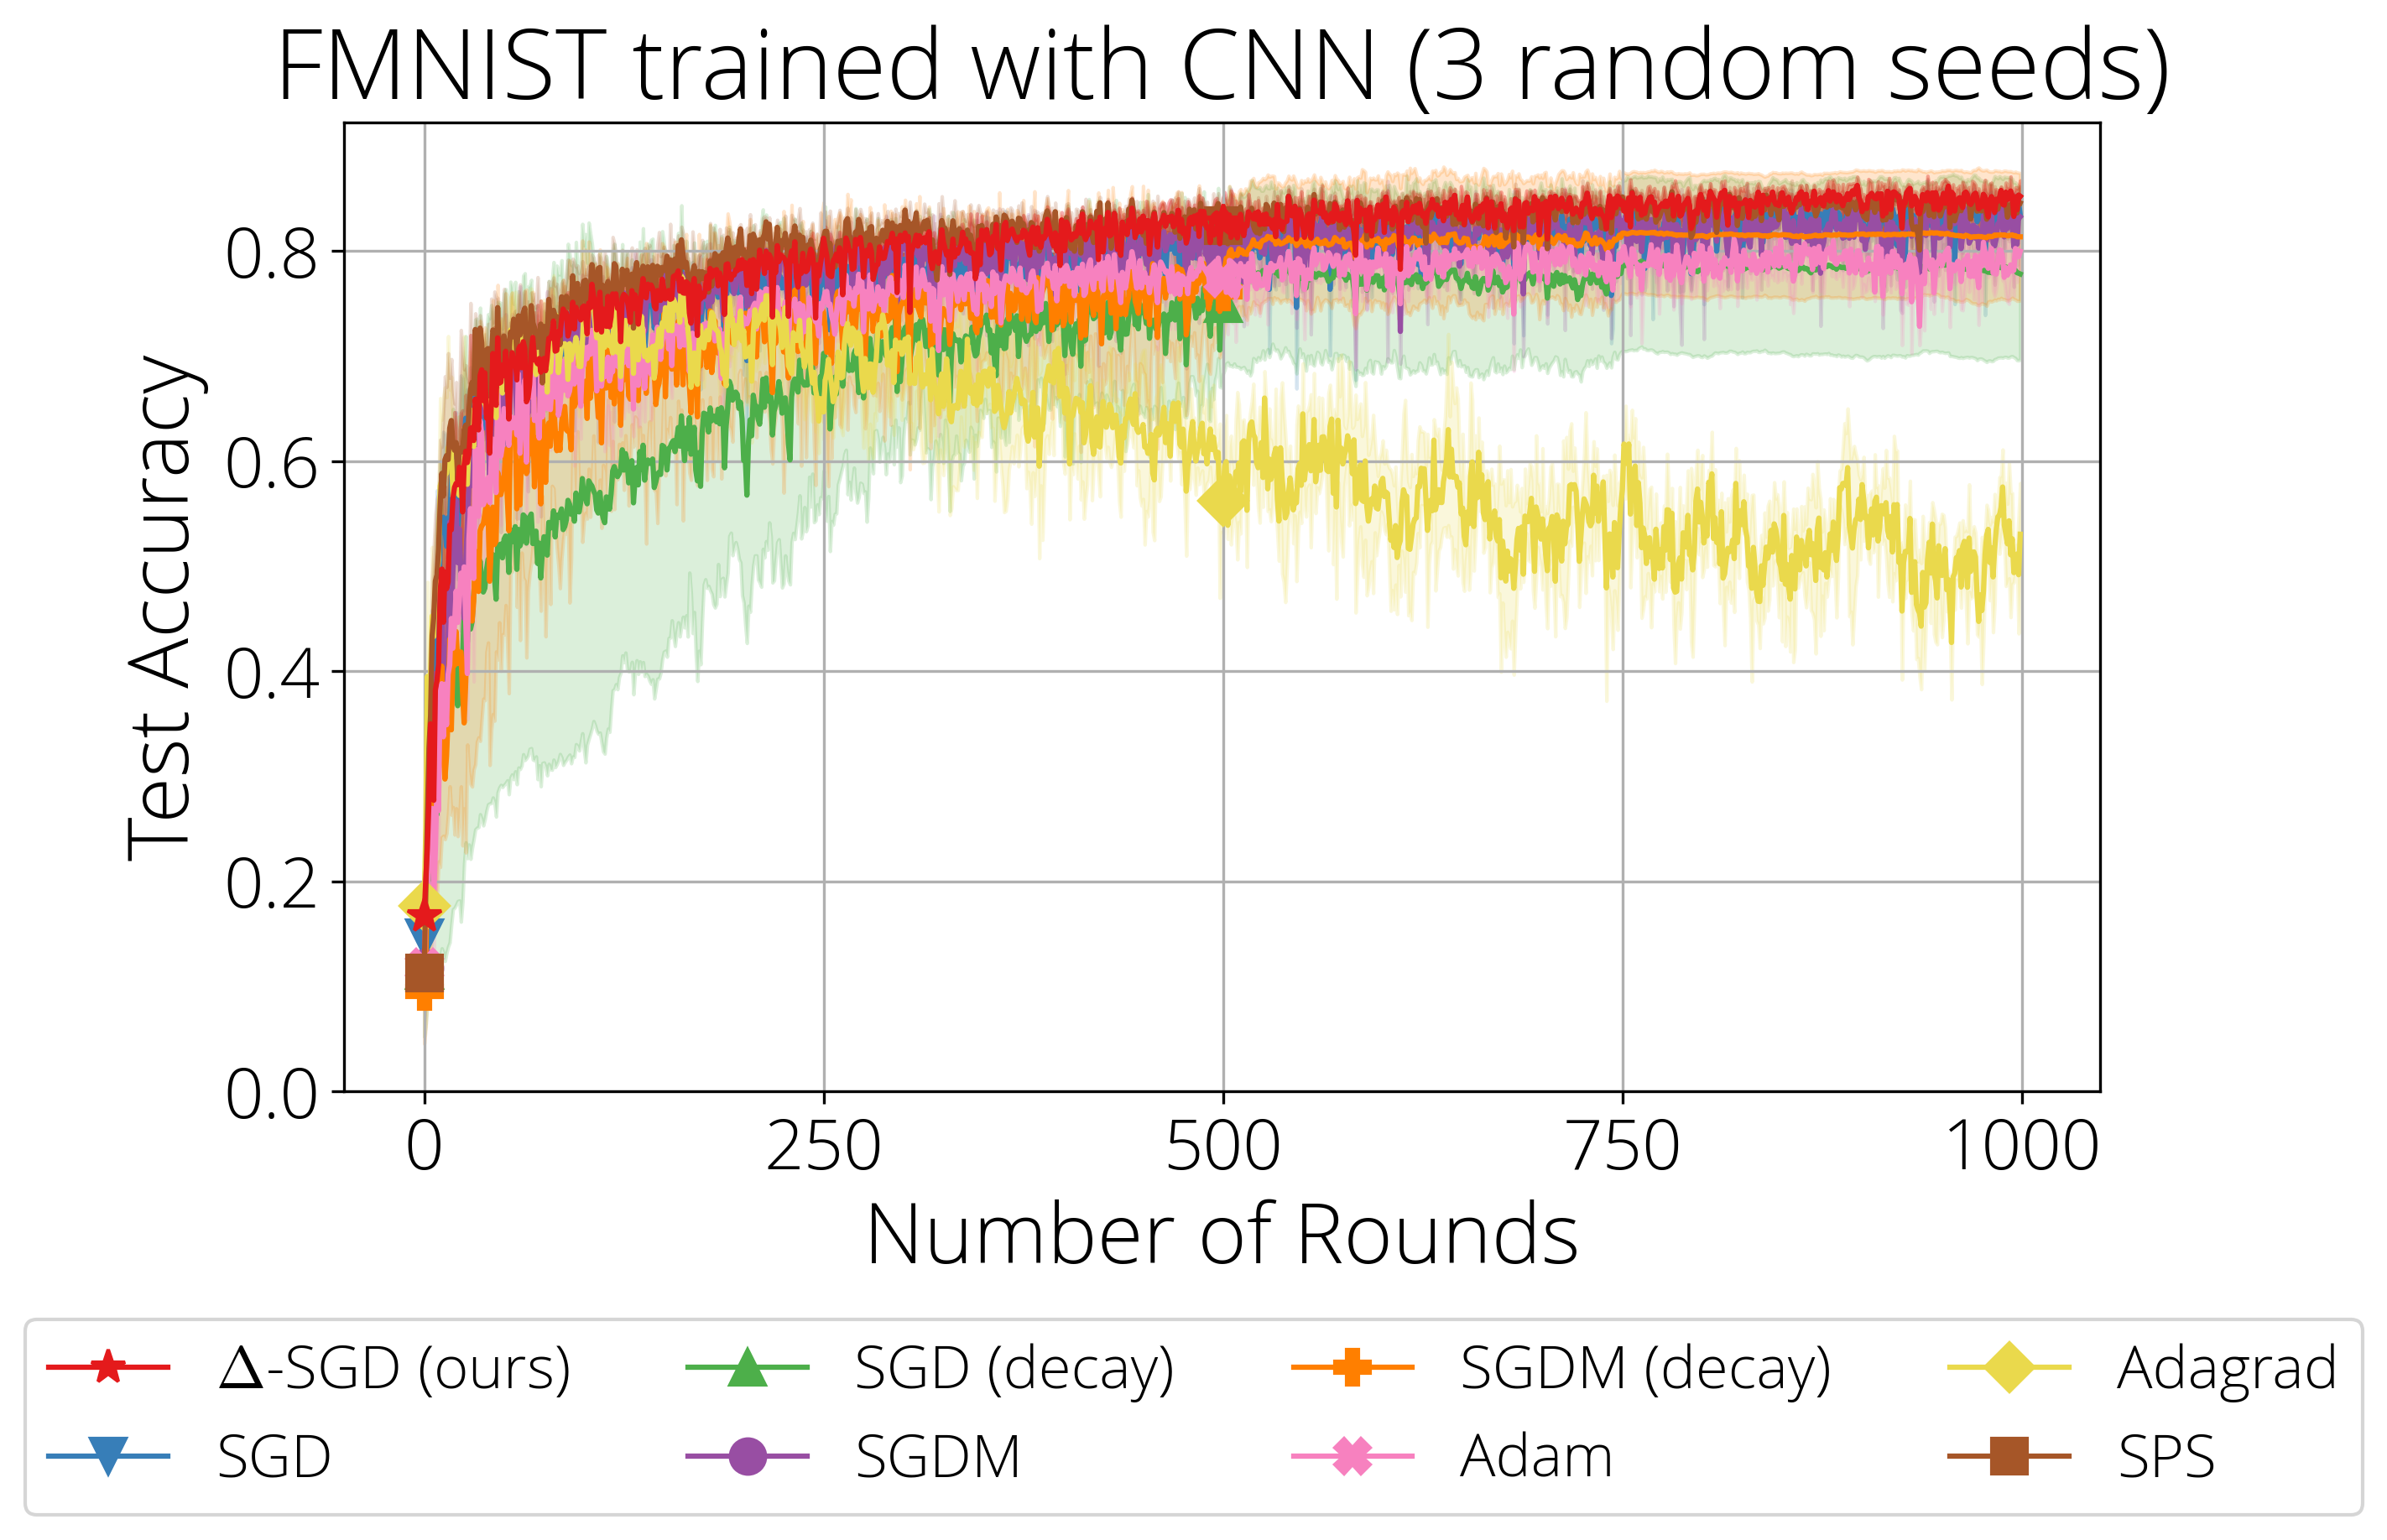Screen dimensions: 2387x1540
Task: Click the orange plus SGDM (decay) legend marker
Action: coord(1352,1366)
